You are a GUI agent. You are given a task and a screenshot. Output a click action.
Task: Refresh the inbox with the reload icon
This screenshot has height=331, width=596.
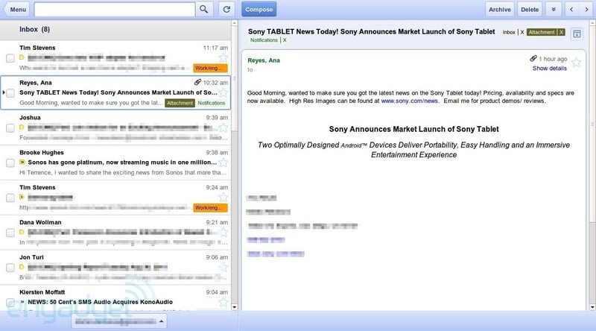coord(227,9)
